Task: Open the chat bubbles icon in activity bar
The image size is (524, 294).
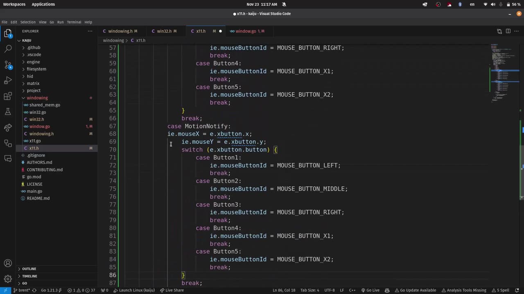Action: pos(8,158)
